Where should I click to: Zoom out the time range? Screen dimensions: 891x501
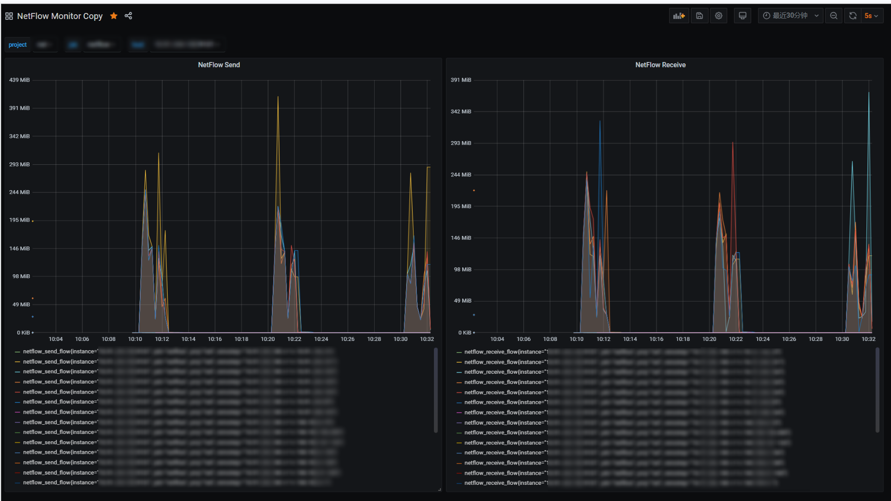pos(834,16)
